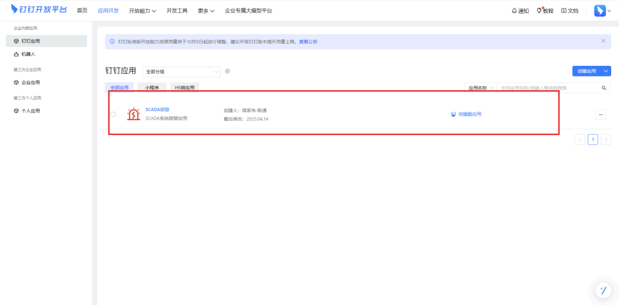Click the search magnifier icon
Viewport: 619px width, 305px height.
click(603, 88)
